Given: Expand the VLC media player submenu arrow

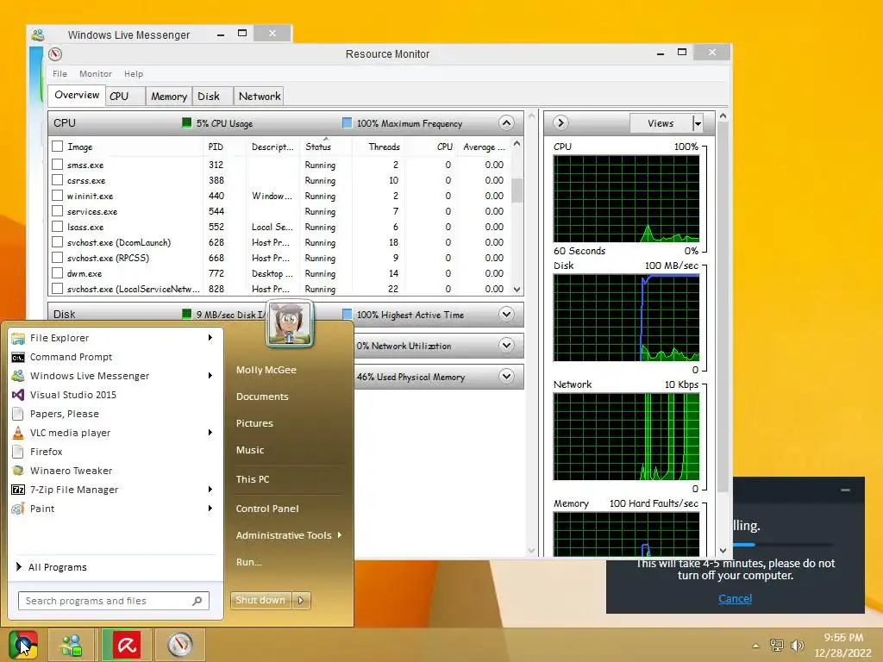Looking at the screenshot, I should (x=210, y=433).
